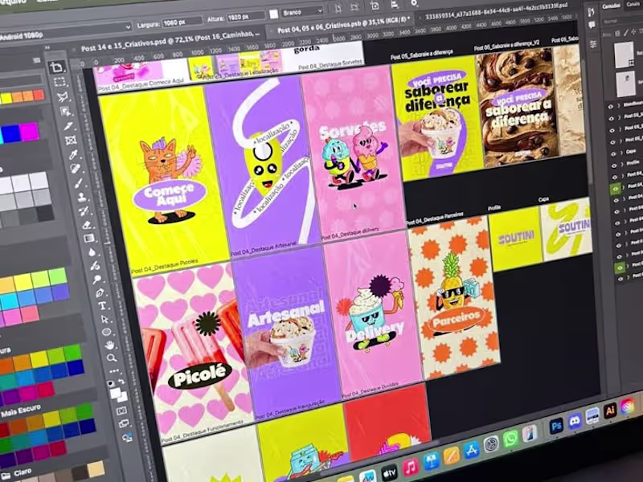
Task: Select the Dodge tool
Action: (96, 279)
